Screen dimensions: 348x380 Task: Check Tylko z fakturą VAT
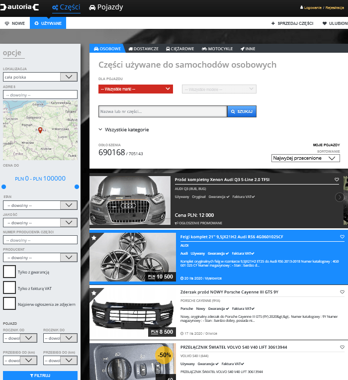tap(9, 287)
